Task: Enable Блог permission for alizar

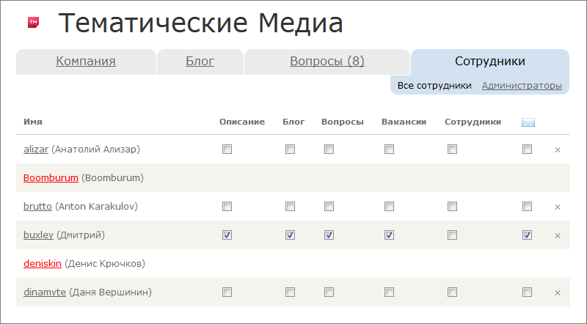Action: click(290, 150)
